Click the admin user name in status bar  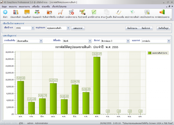click(30, 123)
